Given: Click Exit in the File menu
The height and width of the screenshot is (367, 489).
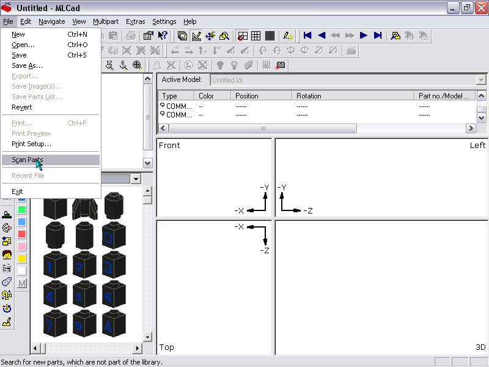Looking at the screenshot, I should (51, 191).
